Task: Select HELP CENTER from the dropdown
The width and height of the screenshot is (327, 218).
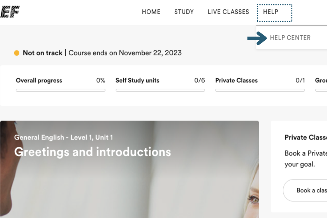Action: tap(290, 38)
